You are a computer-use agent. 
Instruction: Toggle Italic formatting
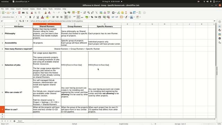point(34,17)
